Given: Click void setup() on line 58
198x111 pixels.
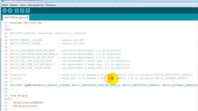Looking at the screenshot, I should point(19,96).
